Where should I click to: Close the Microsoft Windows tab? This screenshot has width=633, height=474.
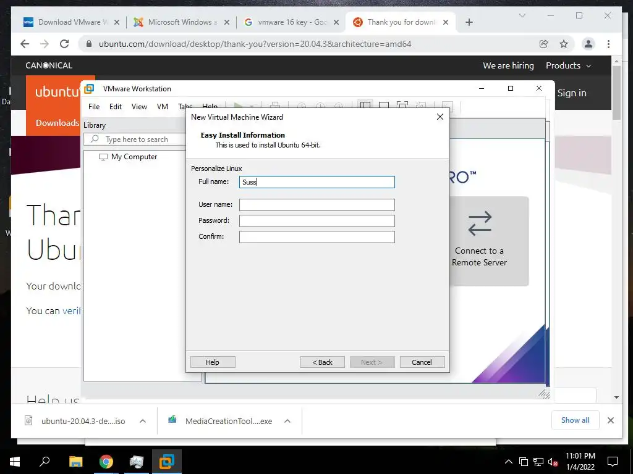227,22
